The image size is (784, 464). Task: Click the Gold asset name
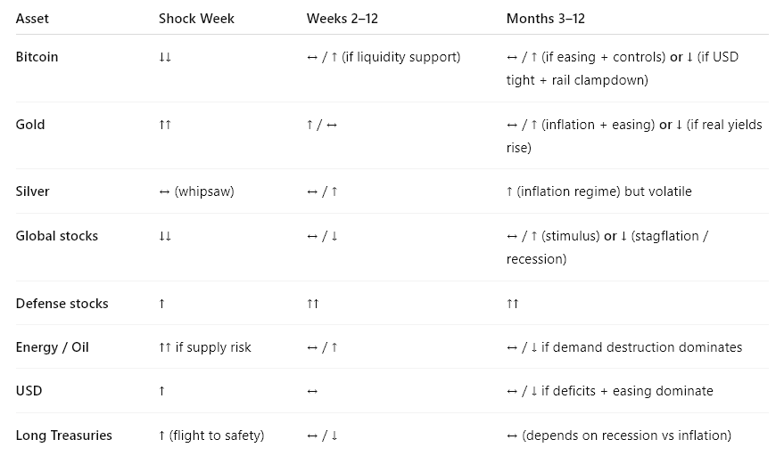point(30,125)
